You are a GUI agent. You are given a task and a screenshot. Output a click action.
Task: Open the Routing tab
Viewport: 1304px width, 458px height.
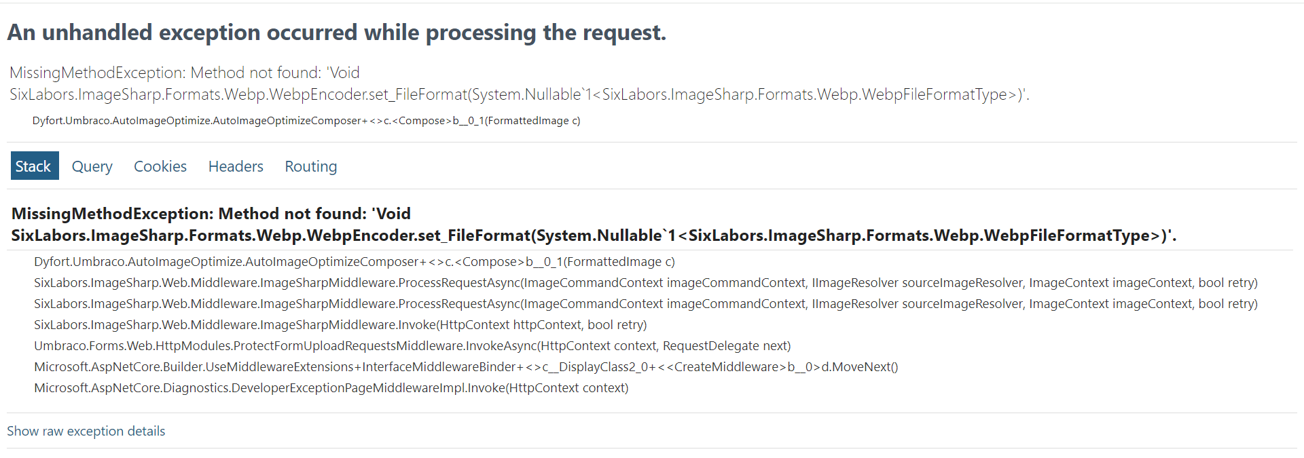coord(311,166)
